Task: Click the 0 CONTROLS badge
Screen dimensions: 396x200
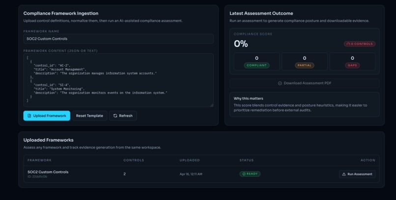Action: tap(360, 44)
